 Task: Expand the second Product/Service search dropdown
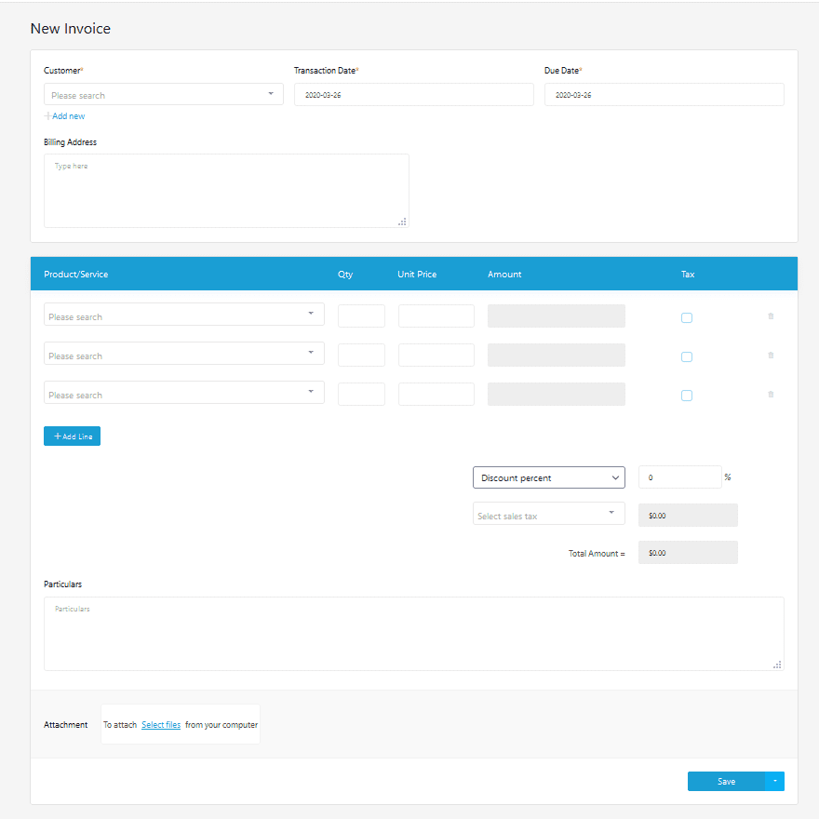311,355
